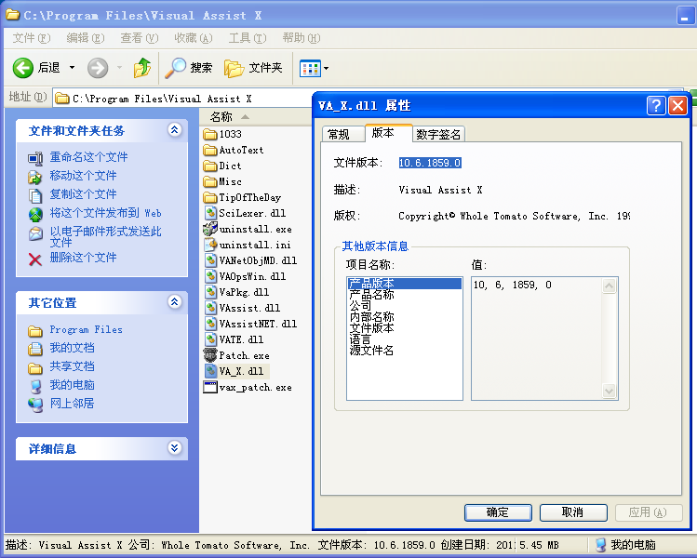The width and height of the screenshot is (697, 558).
Task: Click the value box scroll up arrow
Action: pyautogui.click(x=609, y=286)
